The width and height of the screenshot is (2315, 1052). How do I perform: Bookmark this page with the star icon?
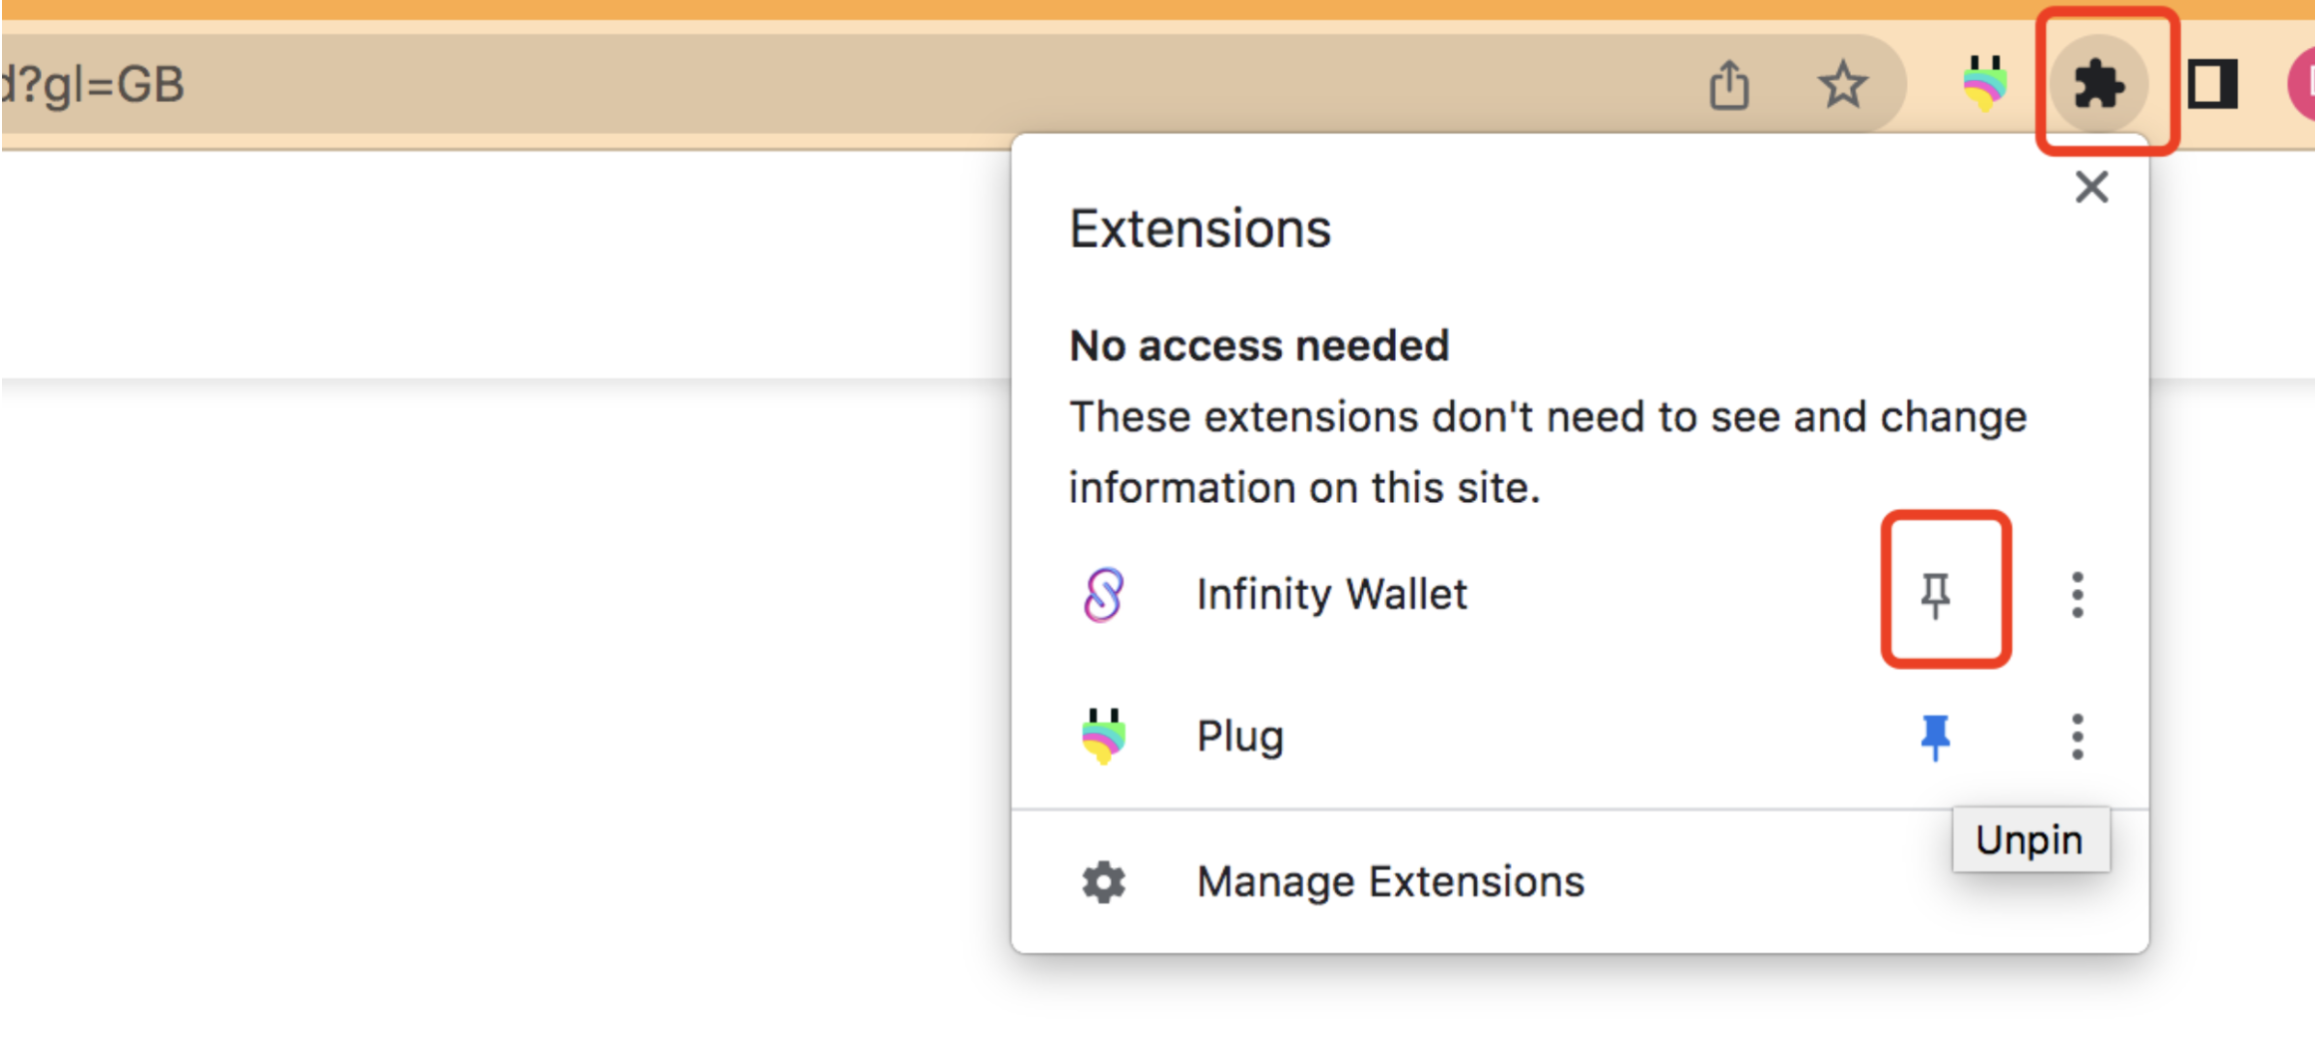(1842, 84)
